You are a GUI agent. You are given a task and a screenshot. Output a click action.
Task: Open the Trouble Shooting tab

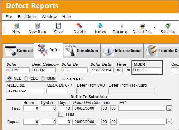click(x=162, y=51)
